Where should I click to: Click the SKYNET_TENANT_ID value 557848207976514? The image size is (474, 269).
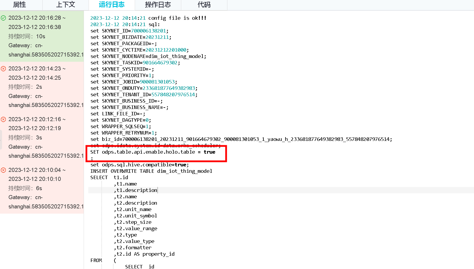click(x=173, y=94)
